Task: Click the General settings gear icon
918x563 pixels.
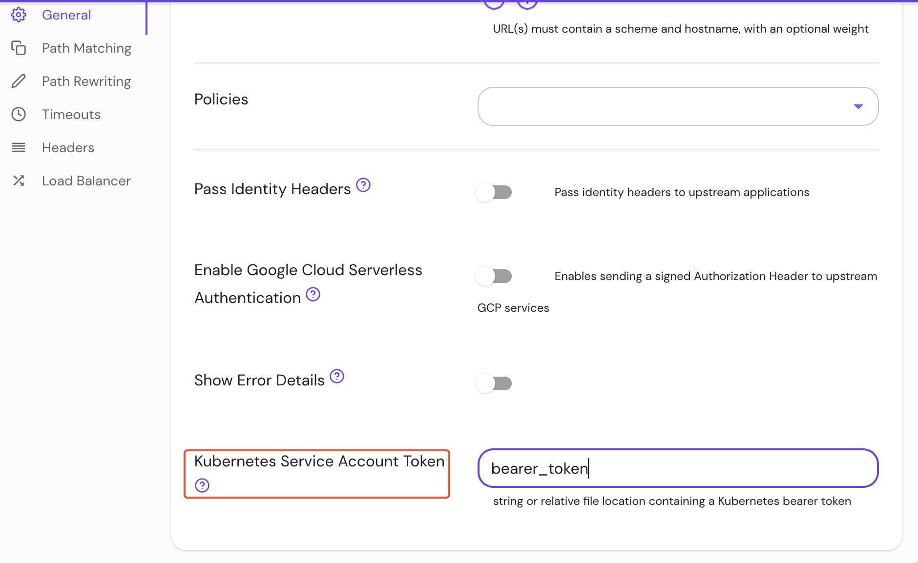Action: tap(19, 15)
